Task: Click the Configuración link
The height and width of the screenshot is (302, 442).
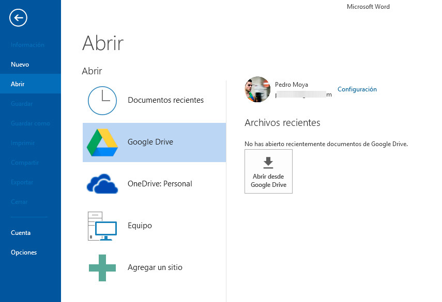Action: click(x=357, y=89)
